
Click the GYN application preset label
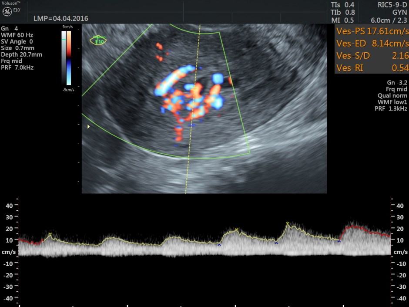(x=399, y=13)
